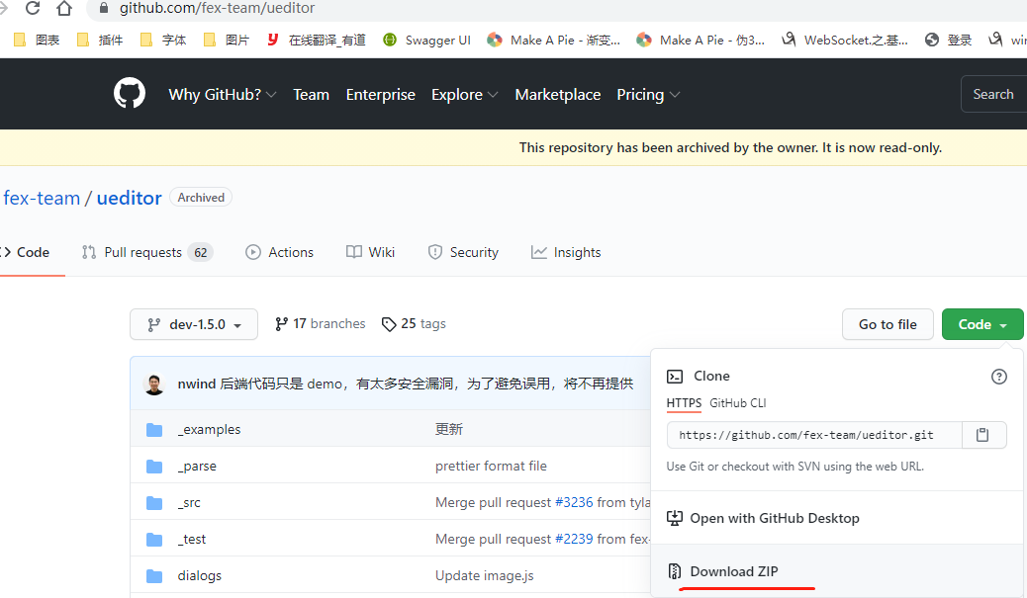
Task: Click the tag icon beside 25 tags
Action: pos(389,324)
